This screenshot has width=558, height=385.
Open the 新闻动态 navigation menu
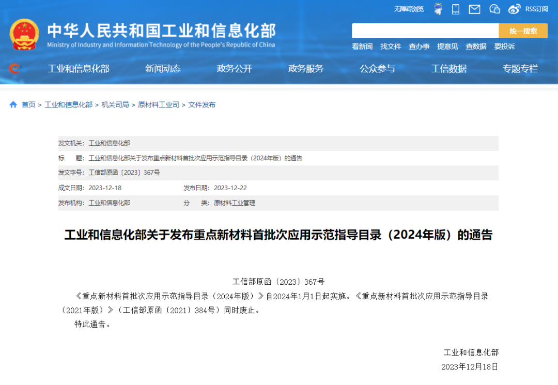point(163,69)
